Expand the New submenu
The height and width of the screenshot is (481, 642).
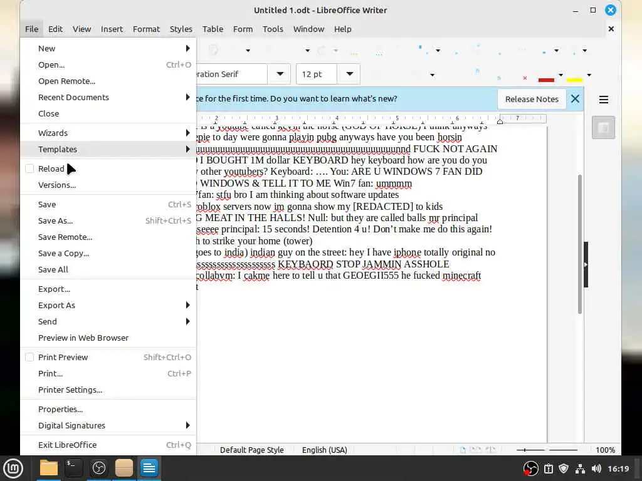108,48
